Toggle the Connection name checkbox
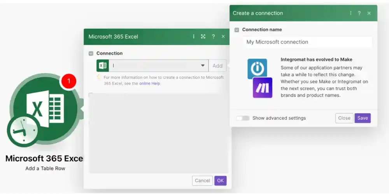The image size is (389, 194). tap(237, 30)
